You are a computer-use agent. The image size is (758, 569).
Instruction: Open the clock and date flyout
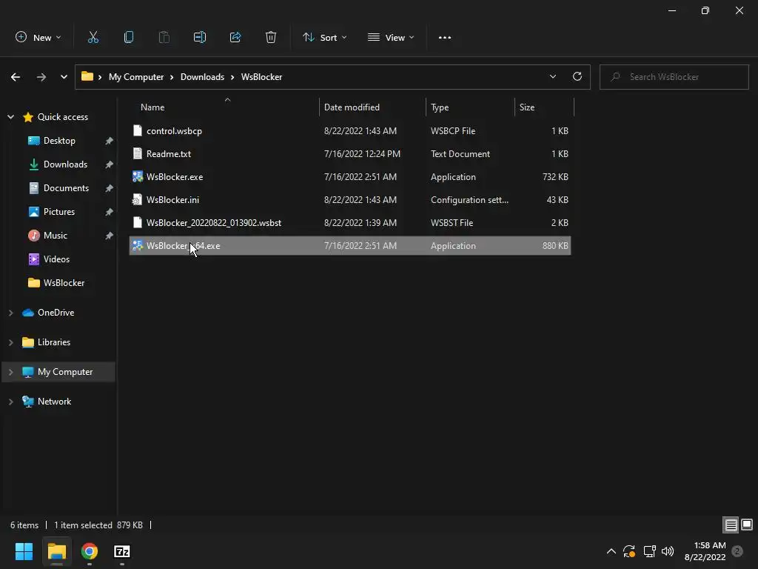point(705,551)
